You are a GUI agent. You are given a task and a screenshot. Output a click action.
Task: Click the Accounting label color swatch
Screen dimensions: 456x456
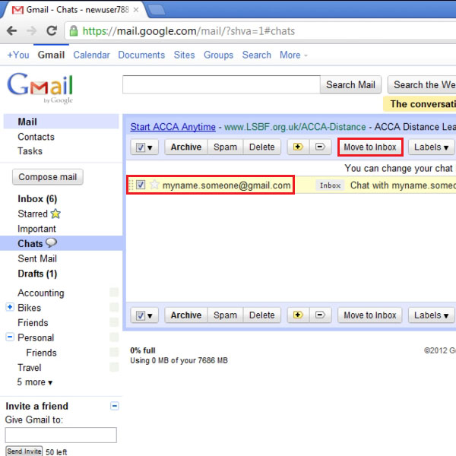point(114,292)
